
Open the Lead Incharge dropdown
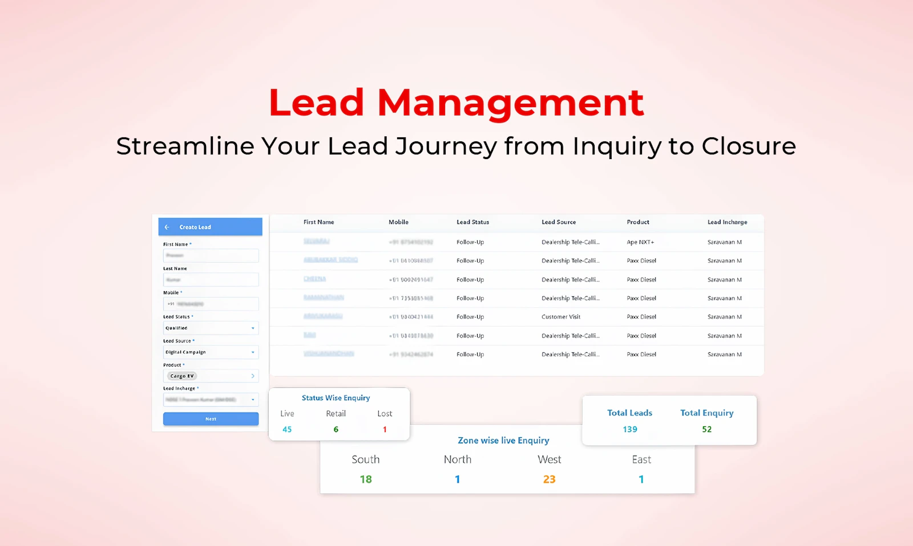[211, 400]
